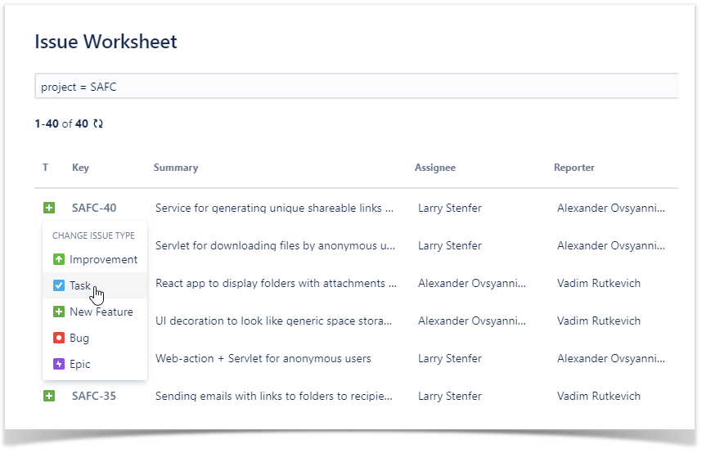Choose the New Feature issue type label

click(101, 312)
